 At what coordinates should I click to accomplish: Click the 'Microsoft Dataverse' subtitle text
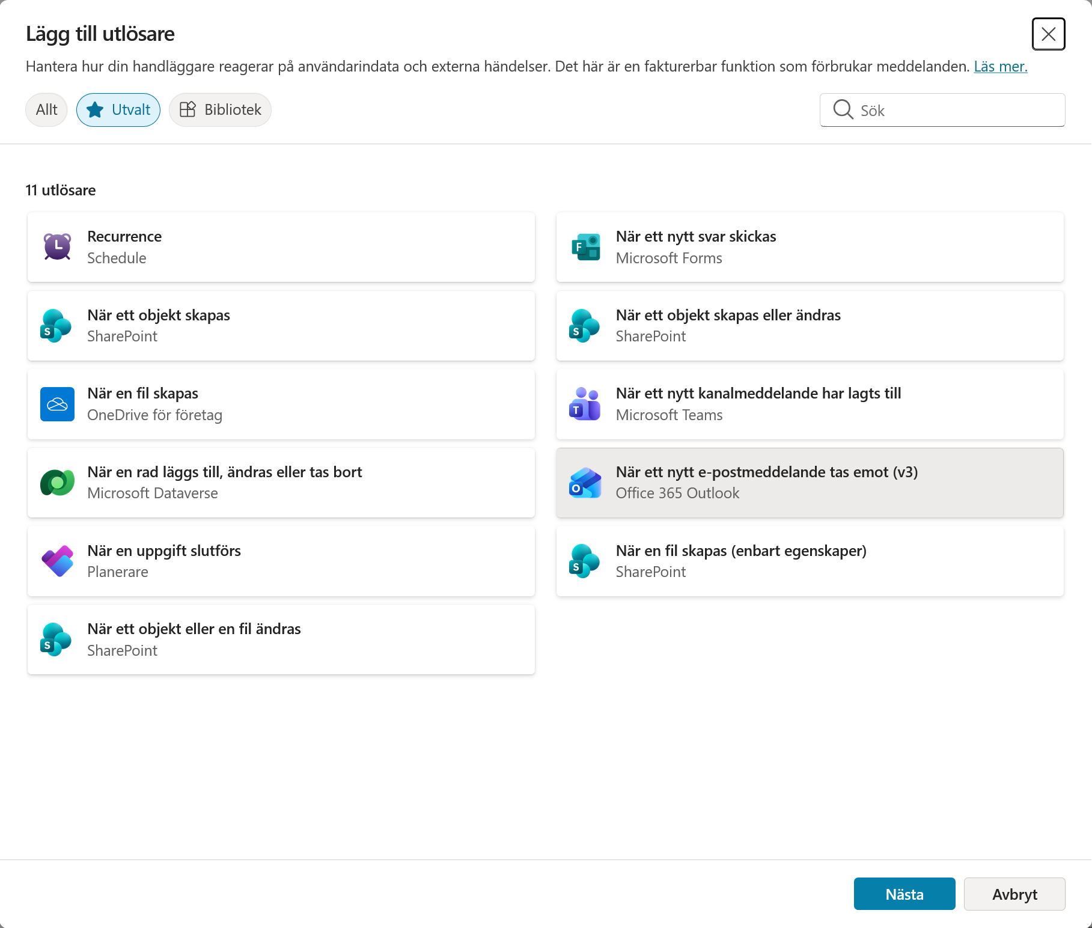[153, 493]
